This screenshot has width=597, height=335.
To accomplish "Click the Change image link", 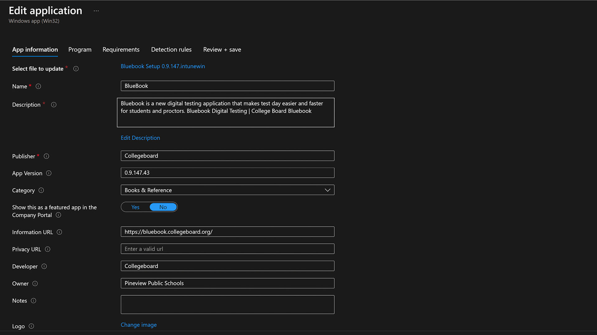I will tap(139, 325).
